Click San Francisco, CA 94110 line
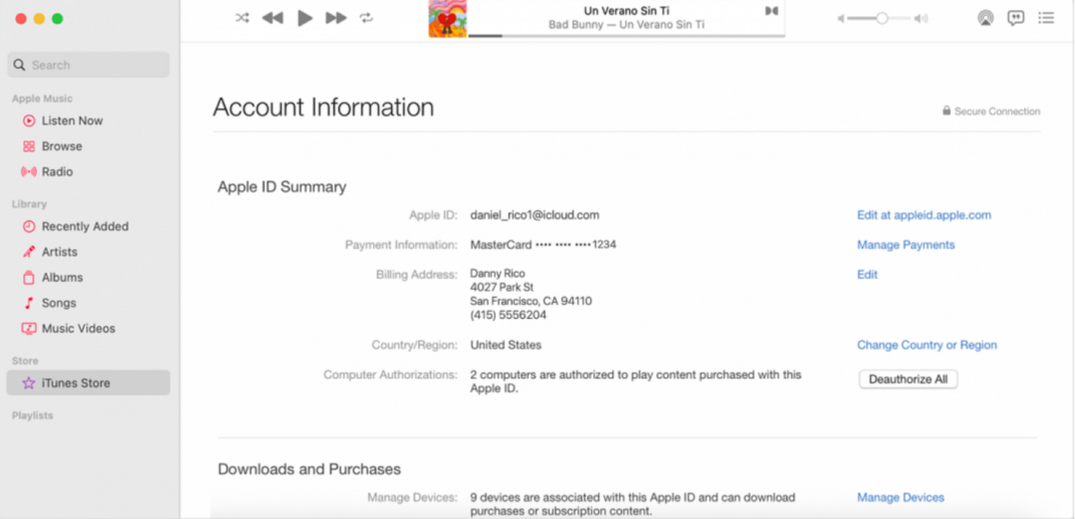The width and height of the screenshot is (1075, 519). (531, 301)
